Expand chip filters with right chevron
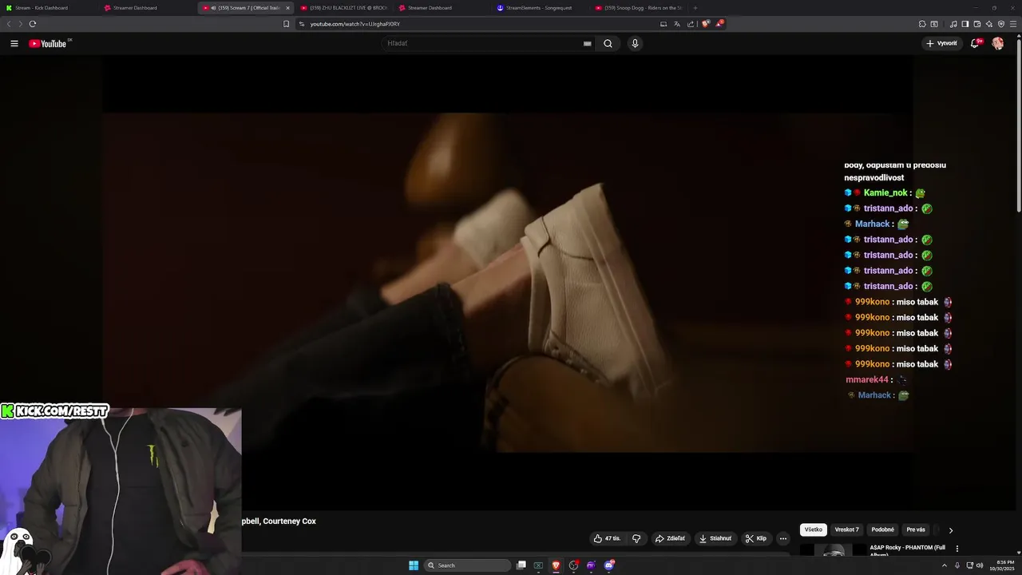Screen dimensions: 1022x575 click(950, 529)
